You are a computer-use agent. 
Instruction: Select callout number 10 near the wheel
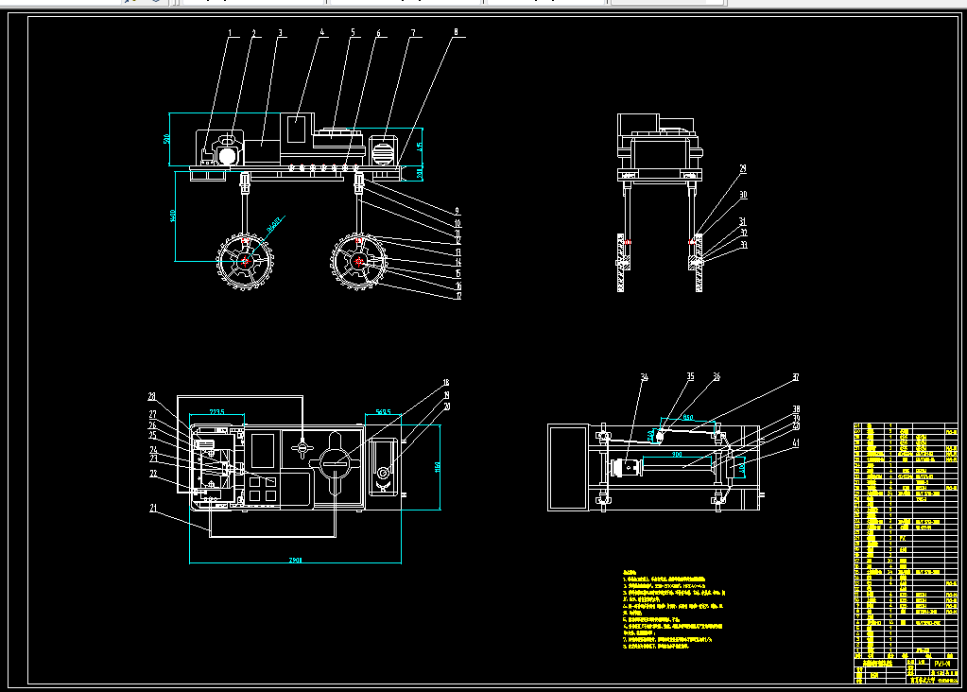pyautogui.click(x=458, y=223)
